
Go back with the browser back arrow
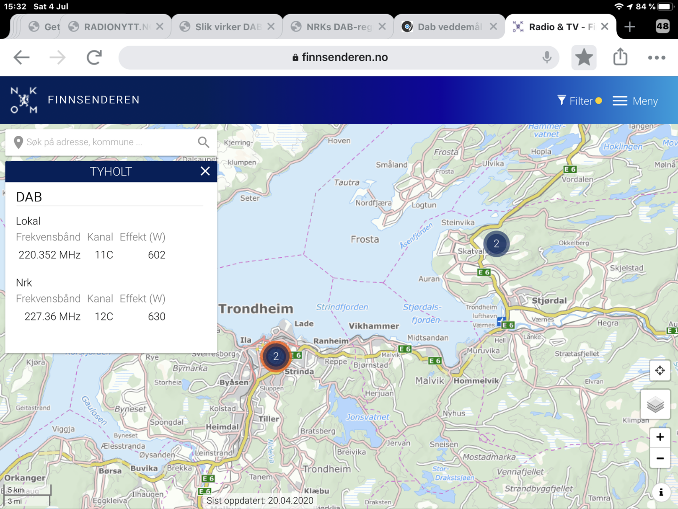(x=21, y=57)
